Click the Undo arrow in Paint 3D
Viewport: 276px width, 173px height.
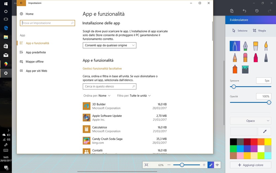pyautogui.click(x=244, y=11)
